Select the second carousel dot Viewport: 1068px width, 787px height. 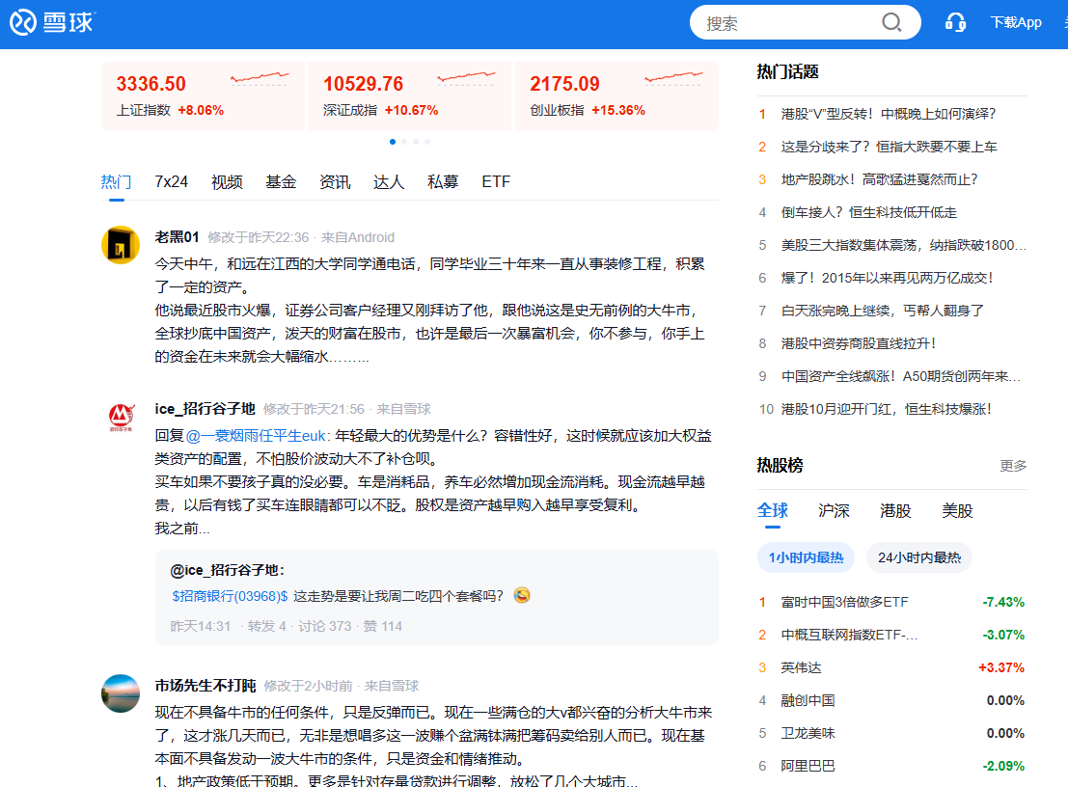pos(404,142)
